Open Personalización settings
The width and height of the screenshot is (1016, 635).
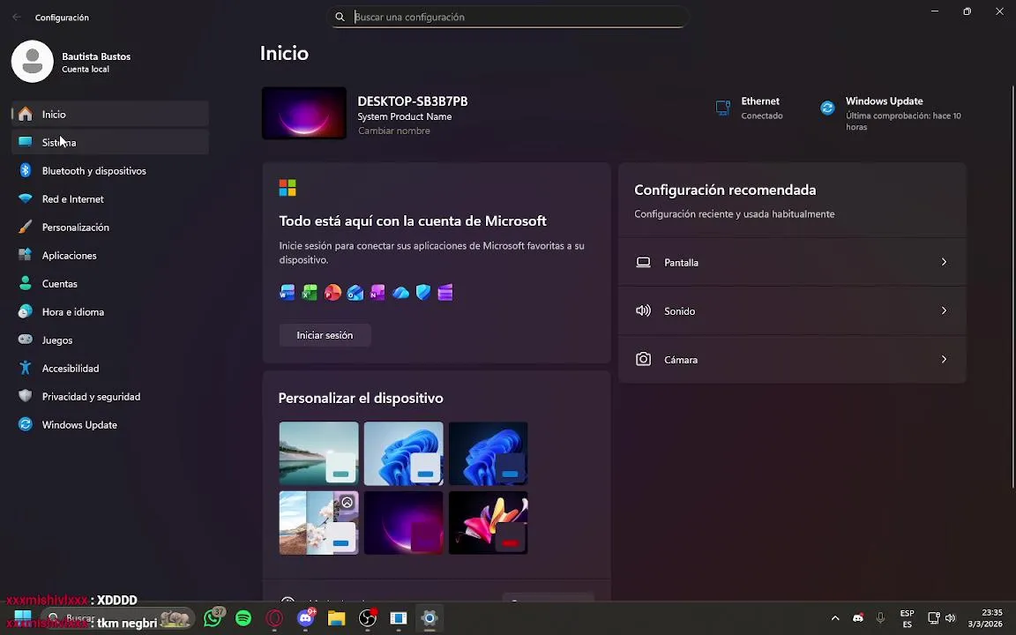(110, 228)
